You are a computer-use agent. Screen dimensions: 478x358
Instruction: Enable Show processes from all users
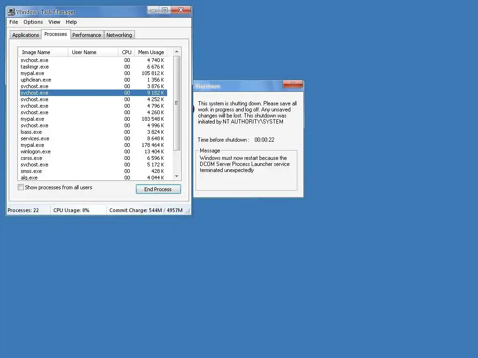coord(21,187)
